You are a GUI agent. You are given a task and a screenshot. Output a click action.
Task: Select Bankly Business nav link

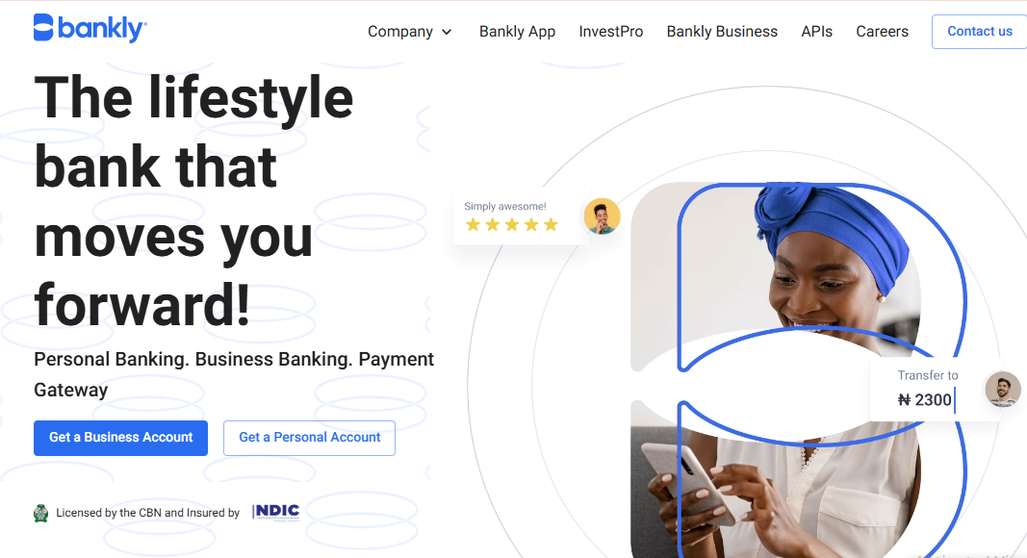click(x=722, y=32)
